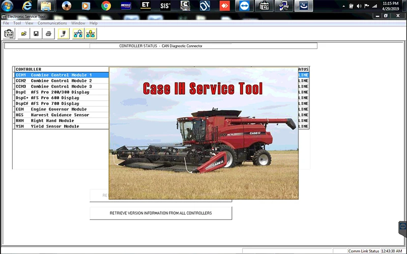Open the red AnyDesk taskbar icon
407x254 pixels.
224,6
